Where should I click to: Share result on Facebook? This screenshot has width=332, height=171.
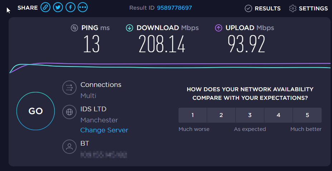70,7
